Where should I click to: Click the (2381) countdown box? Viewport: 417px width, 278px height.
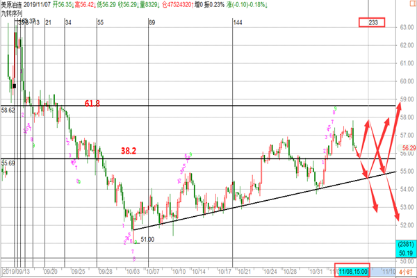tap(407, 244)
